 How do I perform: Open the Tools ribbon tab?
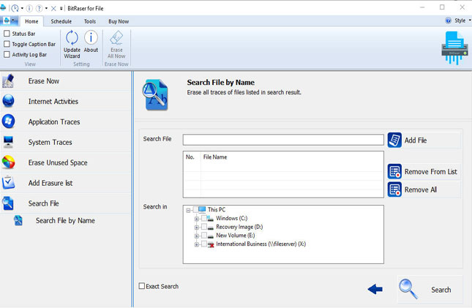(x=90, y=21)
